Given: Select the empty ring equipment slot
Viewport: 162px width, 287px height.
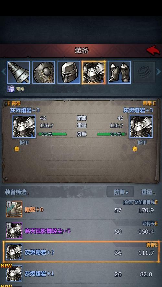Looking at the screenshot, I should [144, 72].
